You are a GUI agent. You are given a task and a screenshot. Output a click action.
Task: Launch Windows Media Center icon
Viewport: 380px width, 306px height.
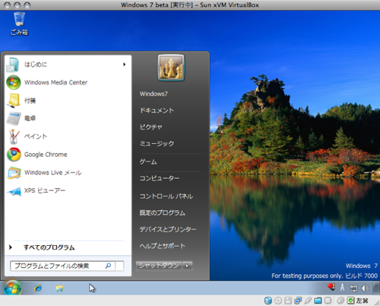pos(14,82)
